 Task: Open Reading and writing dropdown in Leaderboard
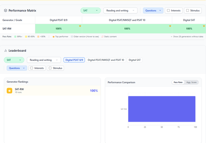pos(44,60)
